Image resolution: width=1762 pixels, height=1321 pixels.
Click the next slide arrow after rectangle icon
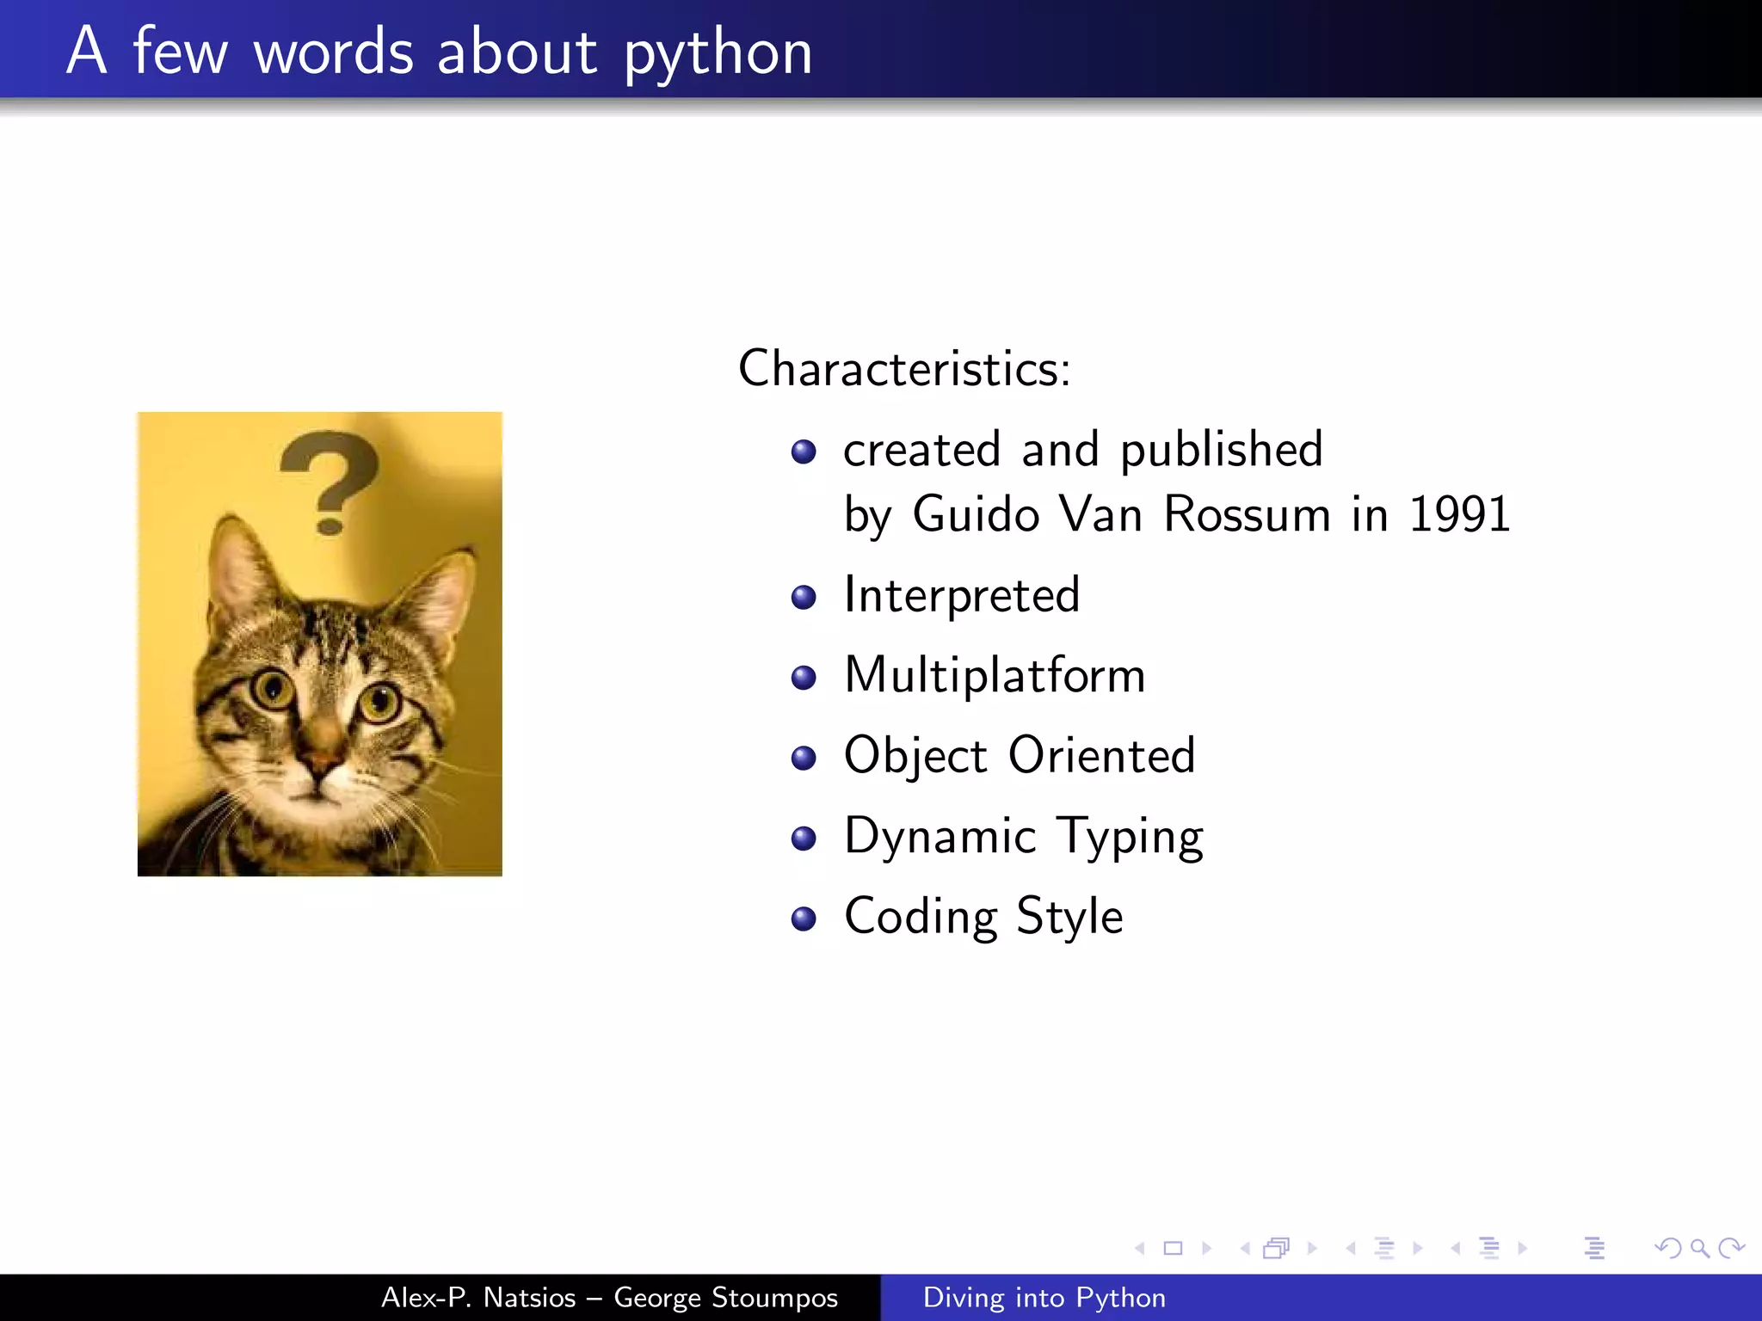tap(1206, 1248)
